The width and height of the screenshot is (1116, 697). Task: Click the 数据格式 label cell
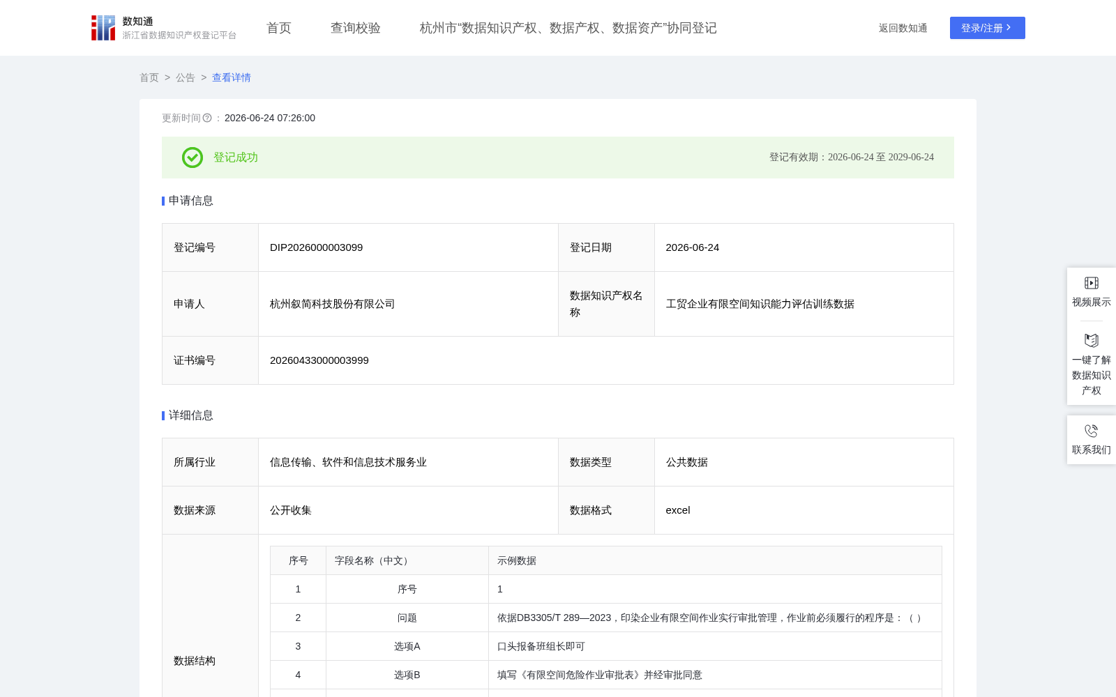(606, 510)
